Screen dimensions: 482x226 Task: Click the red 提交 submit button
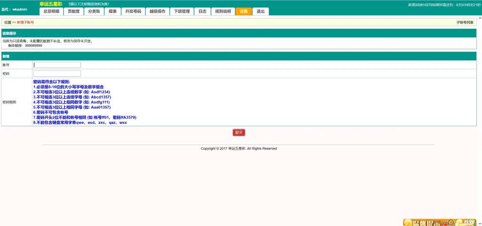pyautogui.click(x=239, y=132)
